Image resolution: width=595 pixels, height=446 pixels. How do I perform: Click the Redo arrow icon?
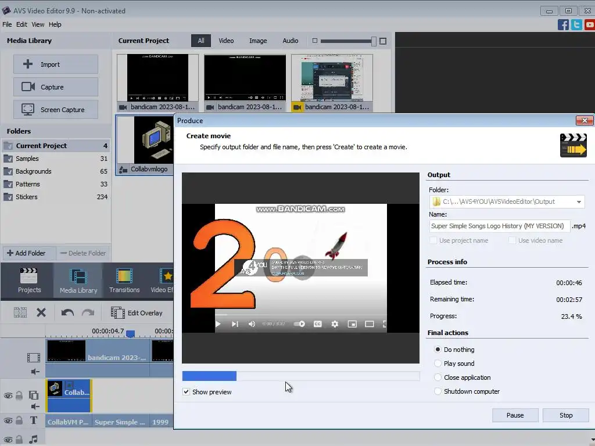pyautogui.click(x=88, y=313)
